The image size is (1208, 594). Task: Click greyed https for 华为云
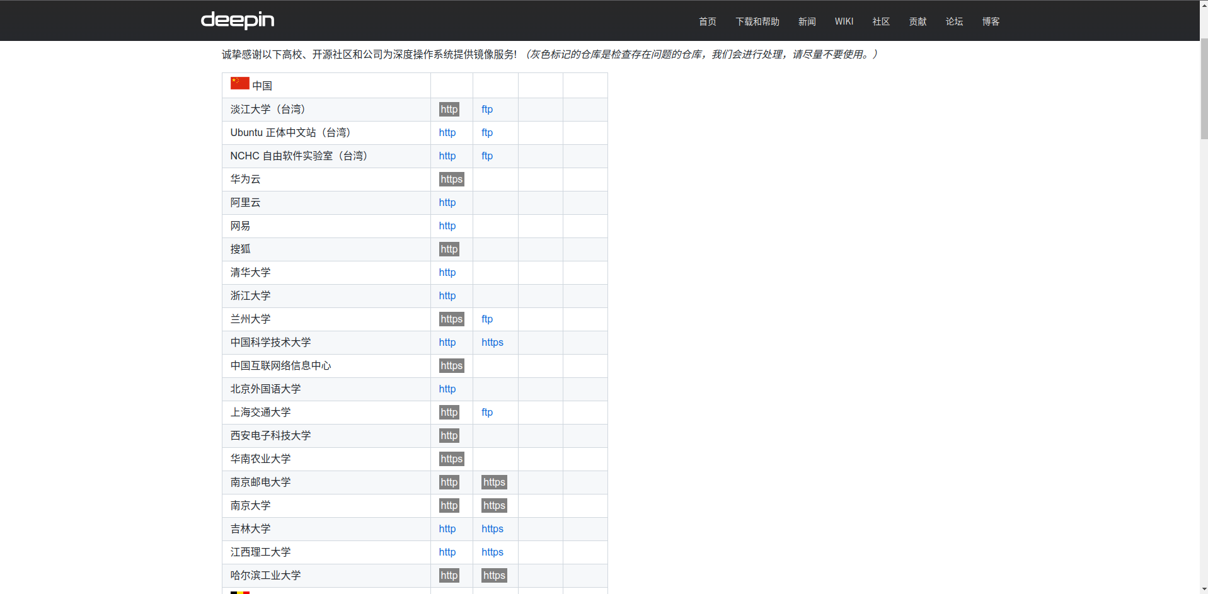tap(452, 180)
